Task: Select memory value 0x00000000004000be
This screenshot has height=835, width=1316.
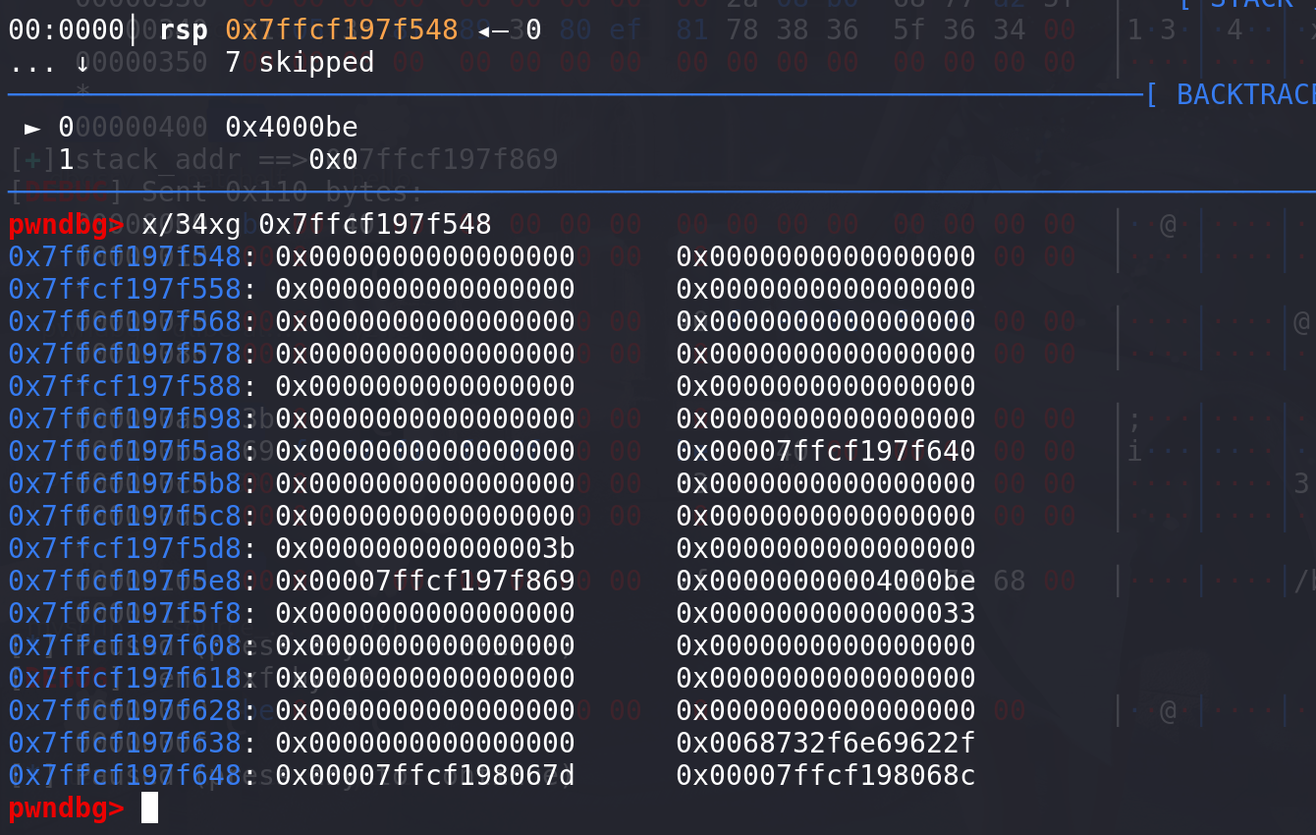Action: click(826, 582)
